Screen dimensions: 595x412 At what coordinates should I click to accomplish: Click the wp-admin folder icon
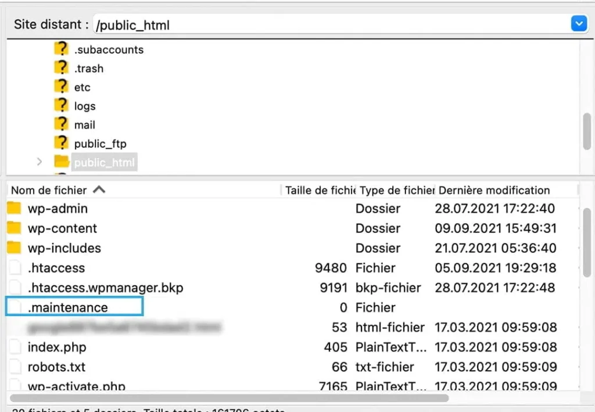[15, 209]
